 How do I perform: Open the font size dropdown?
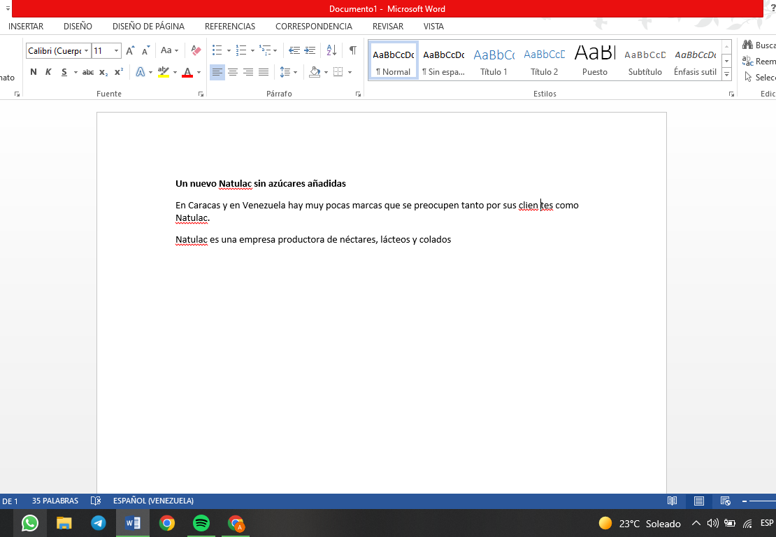coord(116,50)
